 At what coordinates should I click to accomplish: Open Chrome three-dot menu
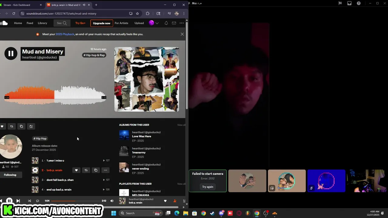(x=184, y=13)
